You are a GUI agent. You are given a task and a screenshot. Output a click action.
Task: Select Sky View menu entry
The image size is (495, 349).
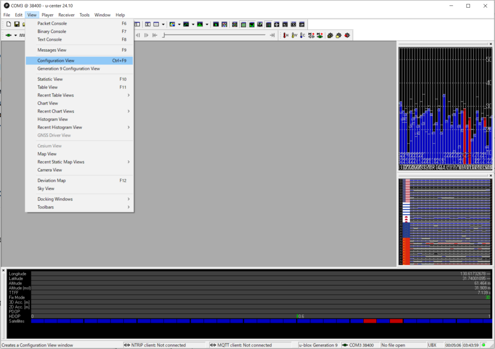pyautogui.click(x=80, y=189)
